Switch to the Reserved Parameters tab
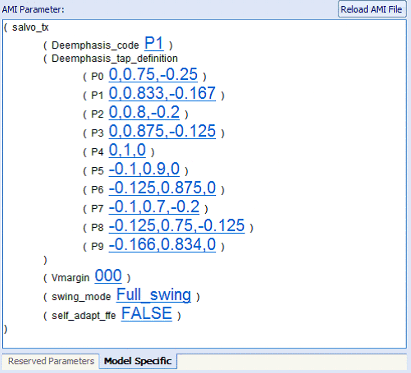 tap(51, 361)
